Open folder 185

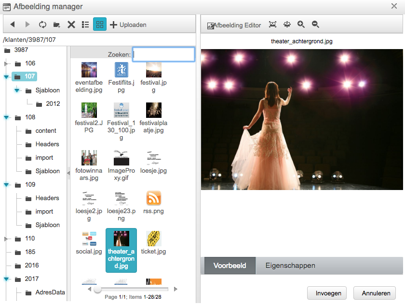pyautogui.click(x=25, y=252)
